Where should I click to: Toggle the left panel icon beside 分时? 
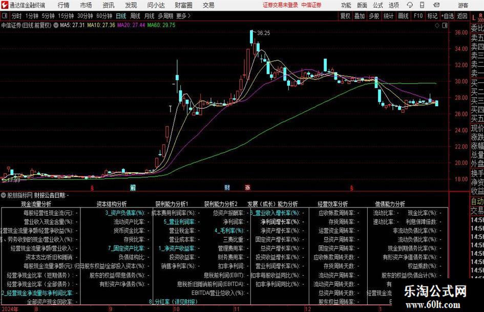5,16
